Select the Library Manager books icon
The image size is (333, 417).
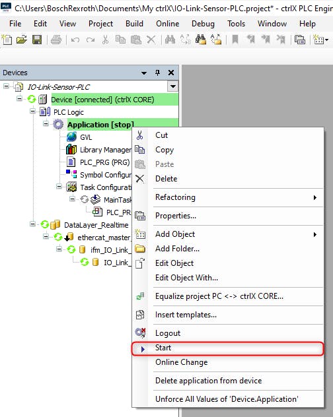[71, 150]
